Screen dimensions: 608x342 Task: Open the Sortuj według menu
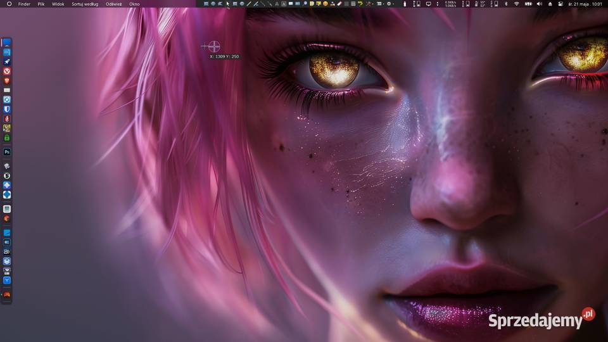(x=84, y=4)
